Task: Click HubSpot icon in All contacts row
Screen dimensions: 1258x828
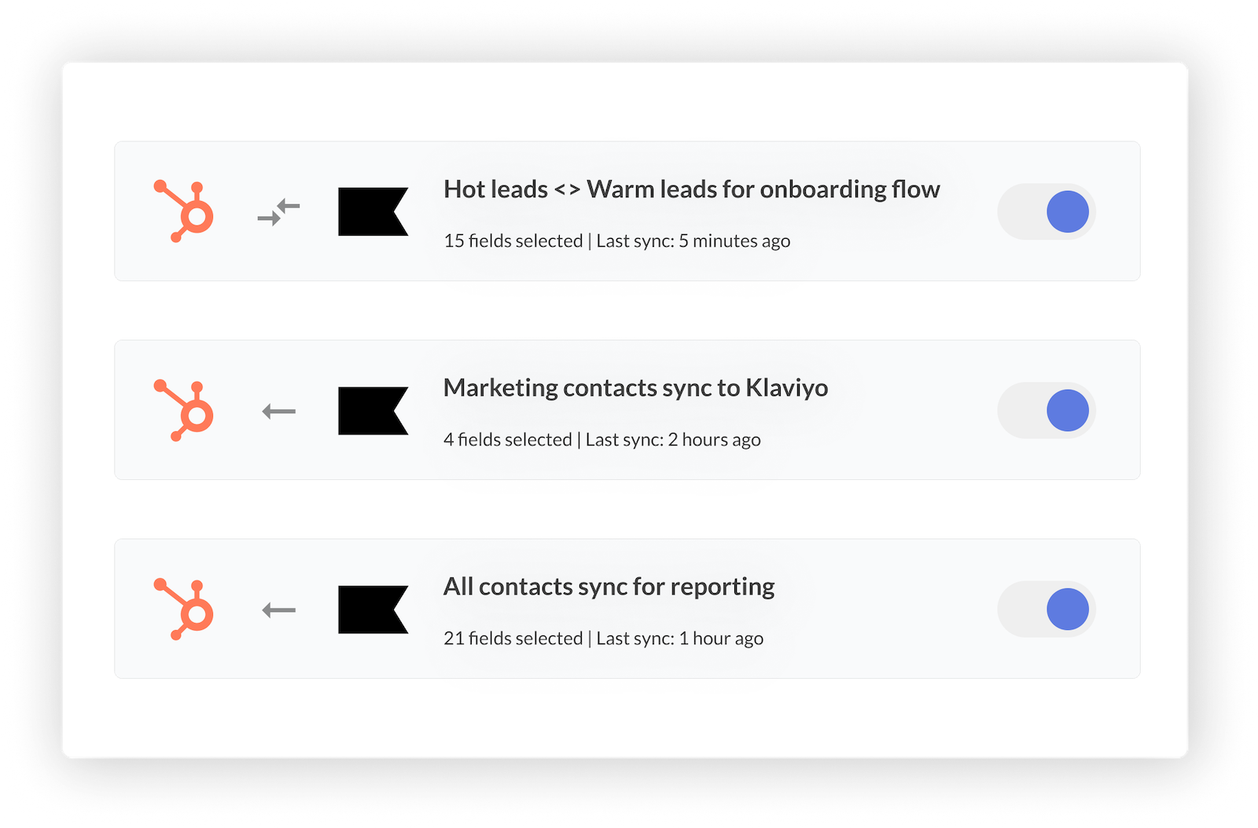Action: (184, 609)
